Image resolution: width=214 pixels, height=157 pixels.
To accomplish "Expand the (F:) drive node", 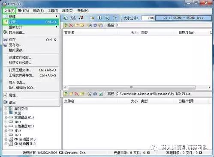I will (x=6, y=130).
